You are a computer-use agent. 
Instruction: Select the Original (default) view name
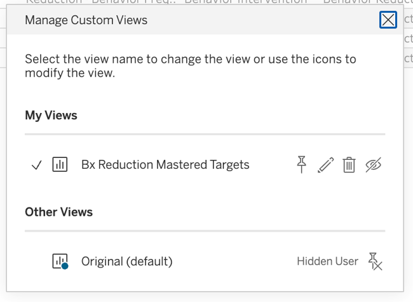pos(126,261)
